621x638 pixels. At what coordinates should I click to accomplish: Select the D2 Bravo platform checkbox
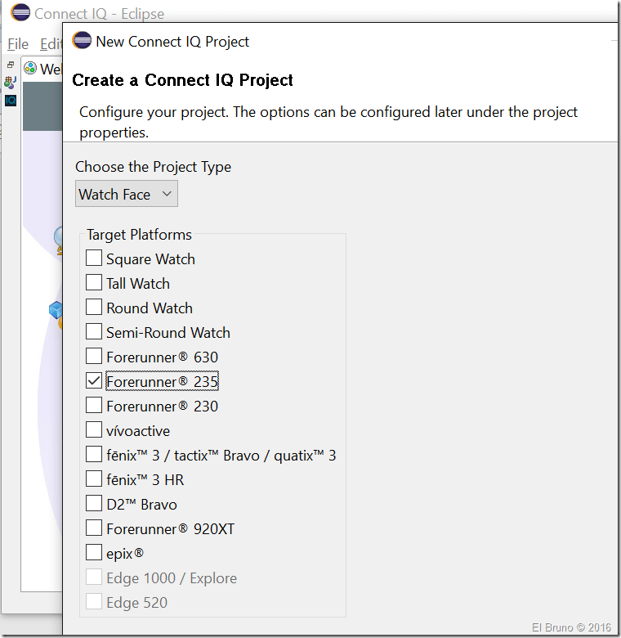[x=94, y=505]
